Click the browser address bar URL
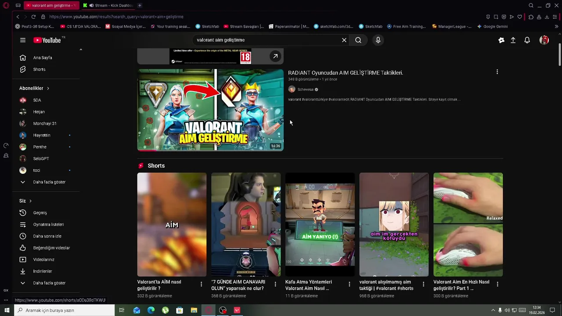The image size is (562, 316). click(x=116, y=17)
